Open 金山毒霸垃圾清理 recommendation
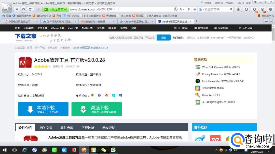Screen dimensions: 275x154 [x=218, y=102]
